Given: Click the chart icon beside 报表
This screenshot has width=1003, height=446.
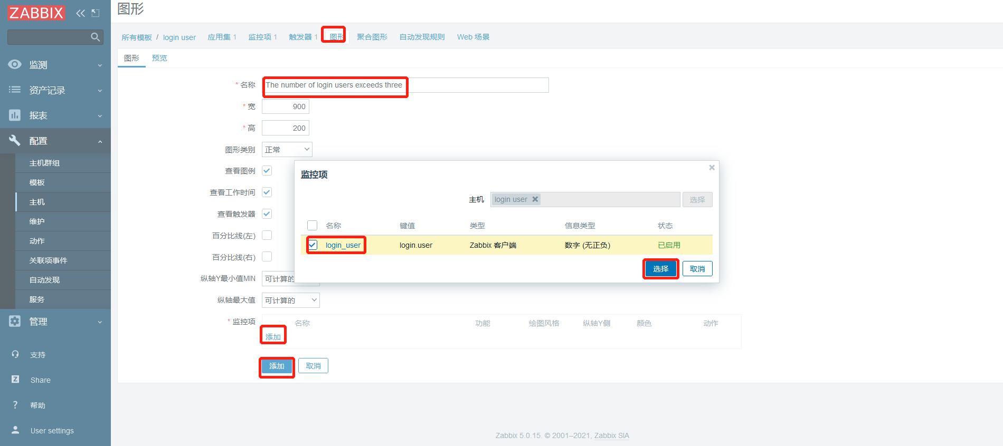Looking at the screenshot, I should (15, 115).
